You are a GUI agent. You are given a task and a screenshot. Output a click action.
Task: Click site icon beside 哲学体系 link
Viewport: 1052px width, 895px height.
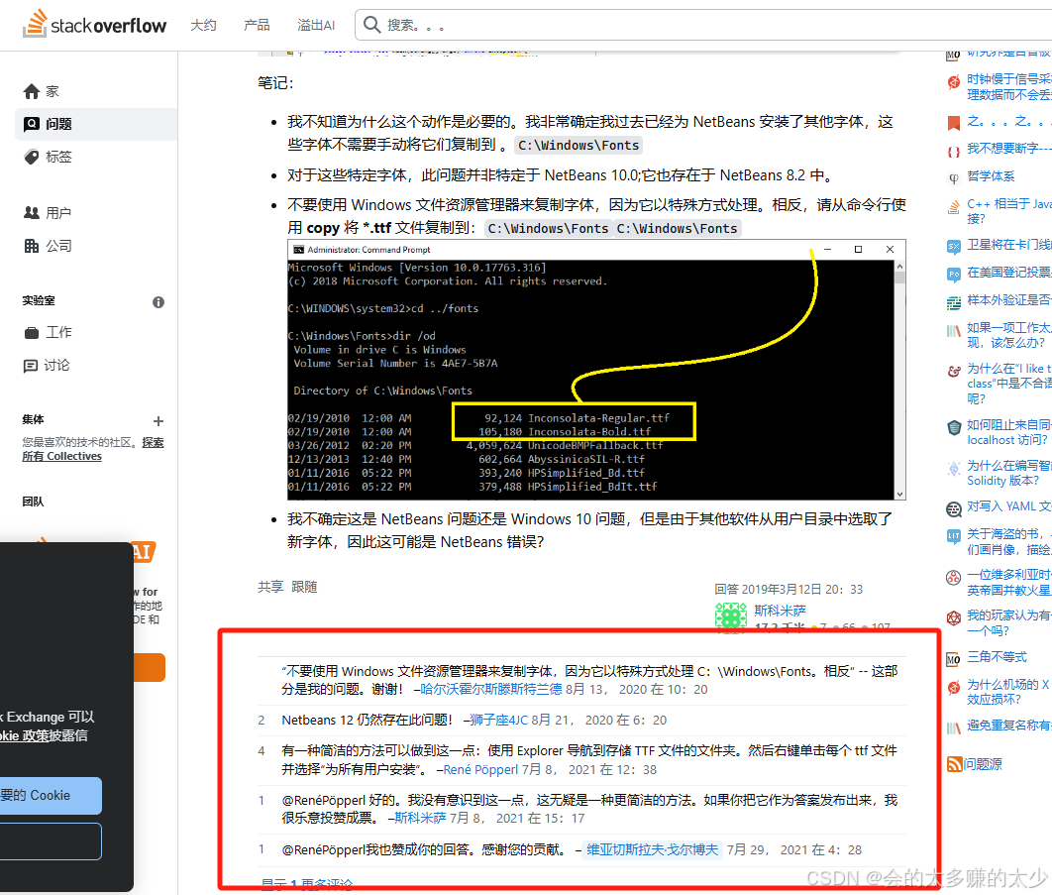point(953,178)
